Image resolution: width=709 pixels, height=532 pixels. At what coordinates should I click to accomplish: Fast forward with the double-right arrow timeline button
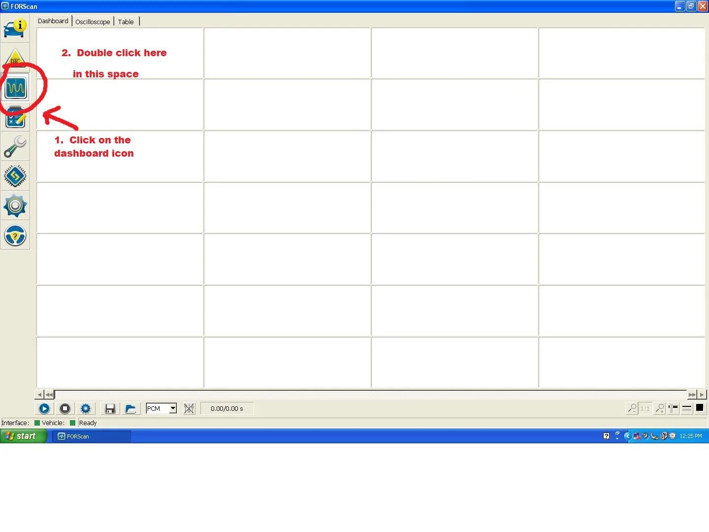tap(692, 395)
